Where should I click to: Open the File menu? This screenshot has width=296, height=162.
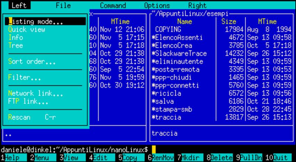click(63, 6)
